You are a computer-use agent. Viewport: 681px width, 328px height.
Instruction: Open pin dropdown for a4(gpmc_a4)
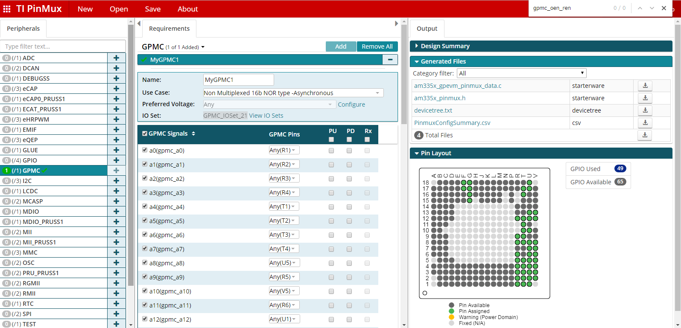[284, 206]
